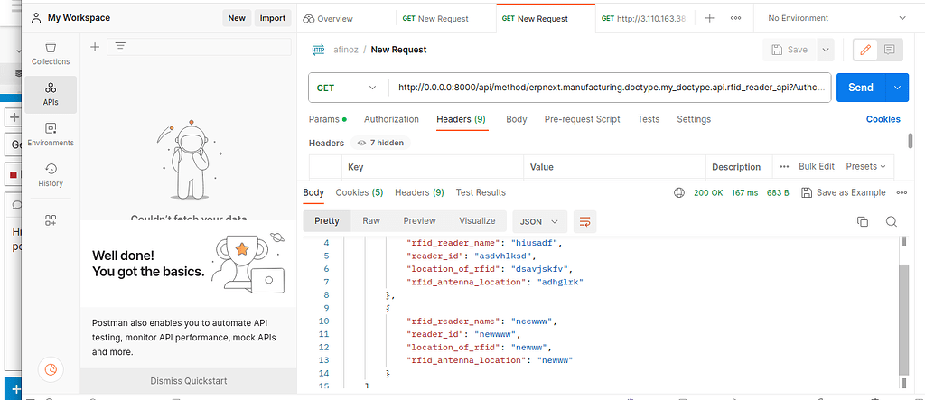Open History in the sidebar
Viewport: 925px width, 400px height.
coord(51,174)
